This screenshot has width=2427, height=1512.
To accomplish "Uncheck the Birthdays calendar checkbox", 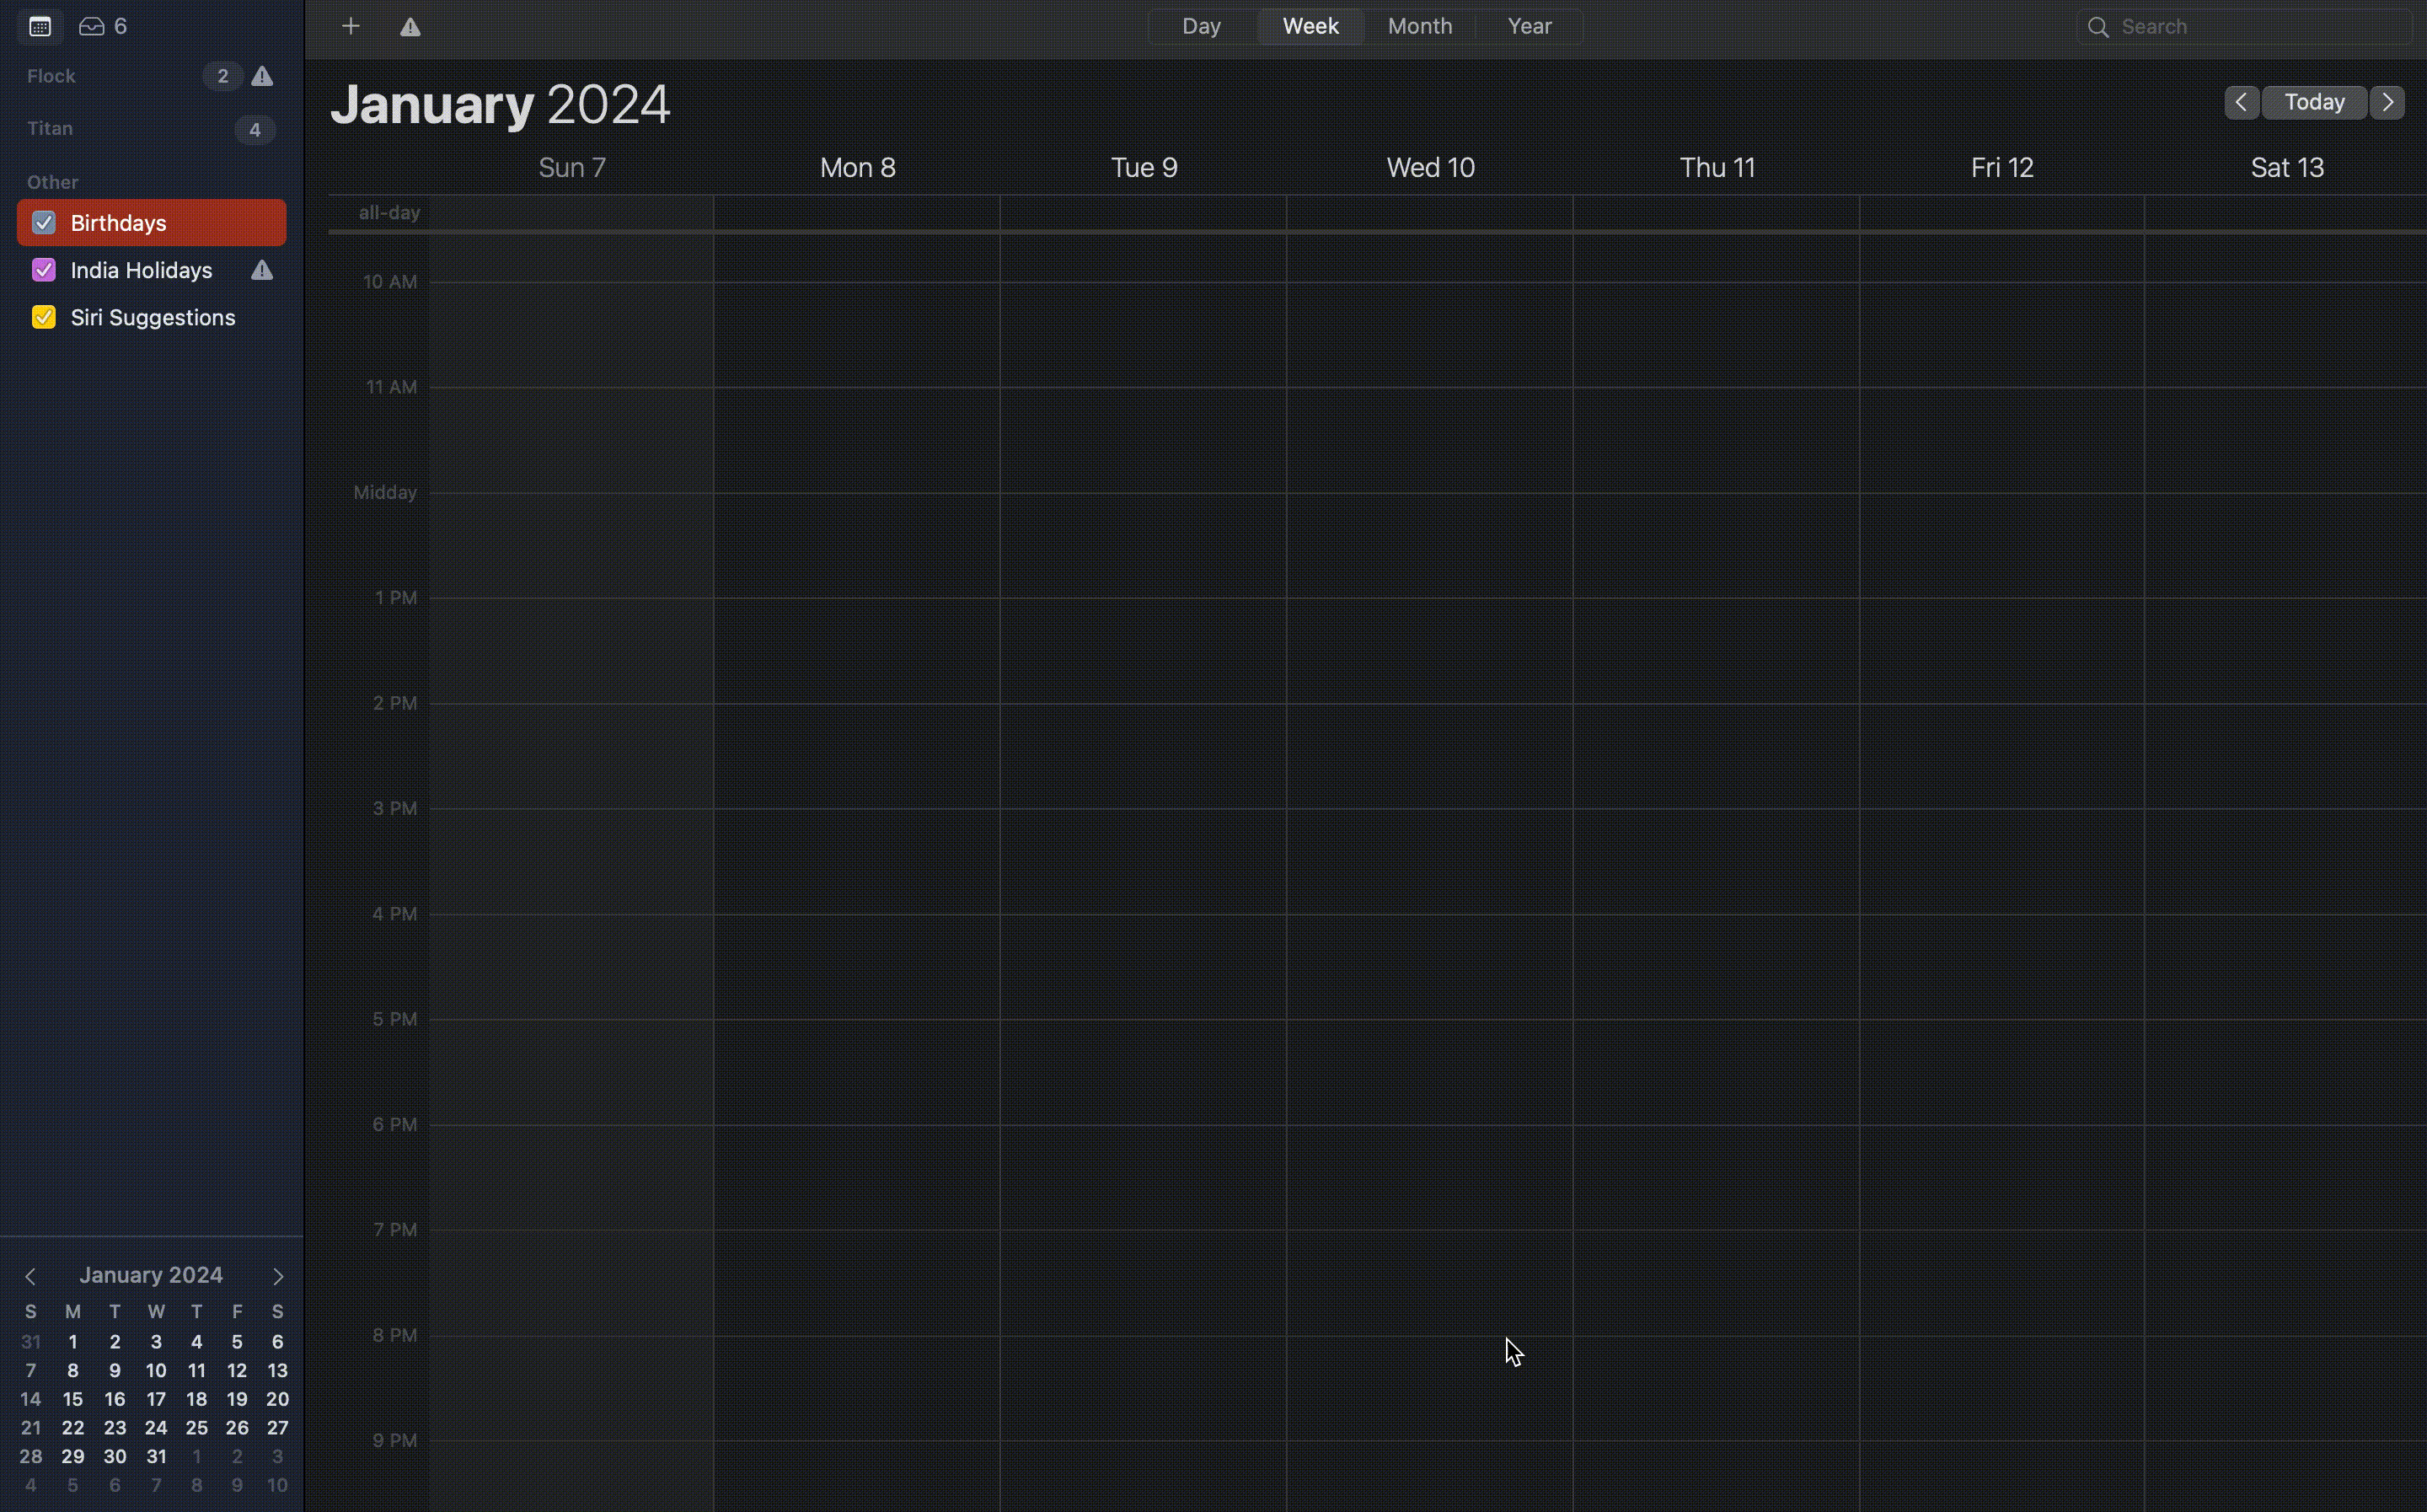I will click(x=44, y=223).
